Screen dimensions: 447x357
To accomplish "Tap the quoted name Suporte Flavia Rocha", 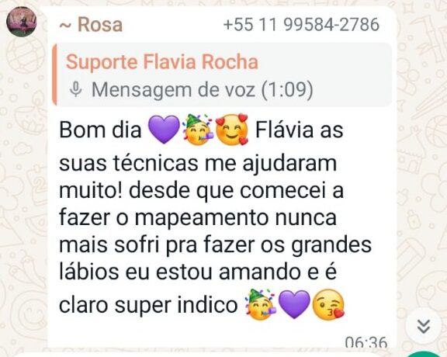I will point(162,61).
